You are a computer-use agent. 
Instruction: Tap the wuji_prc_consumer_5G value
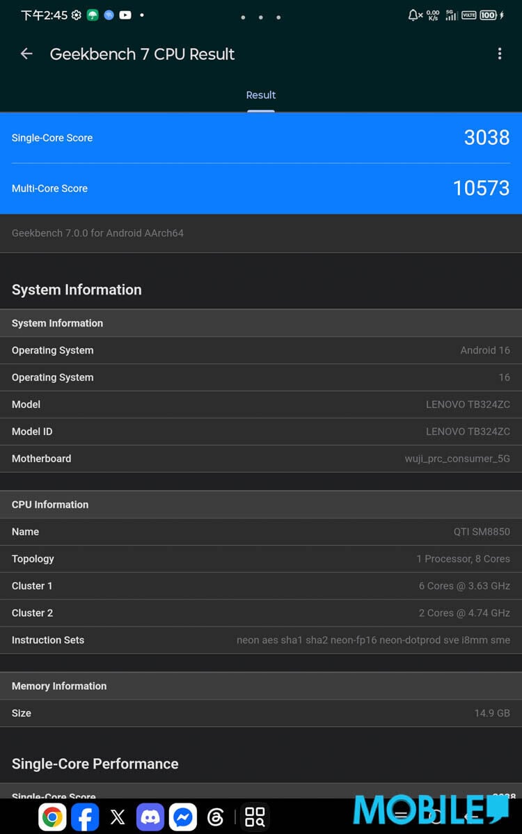point(457,459)
